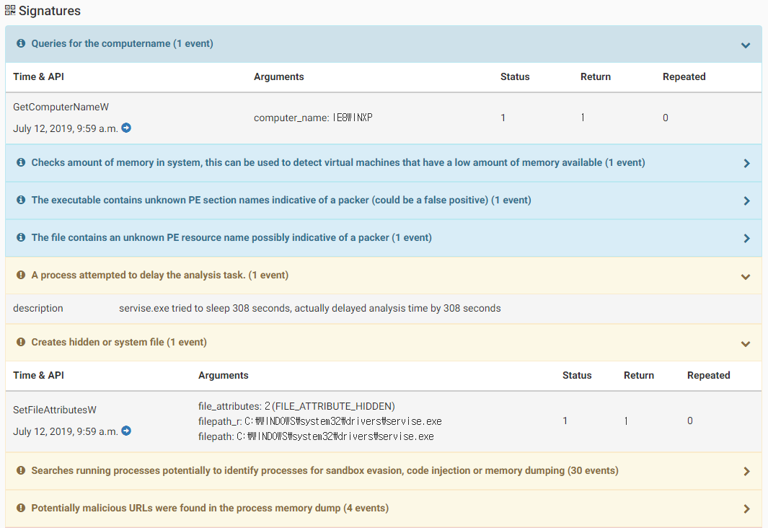
Task: Click Status header in hidden file table
Action: click(577, 375)
